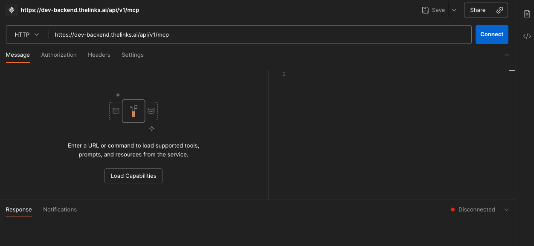Switch to the Authorization tab

[59, 55]
